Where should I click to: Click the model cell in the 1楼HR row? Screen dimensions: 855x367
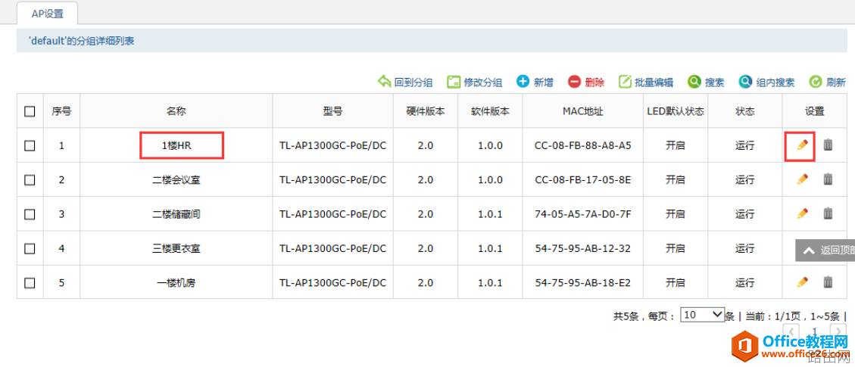pyautogui.click(x=332, y=145)
